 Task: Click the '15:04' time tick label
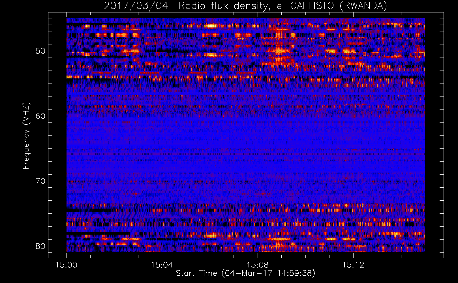point(162,265)
